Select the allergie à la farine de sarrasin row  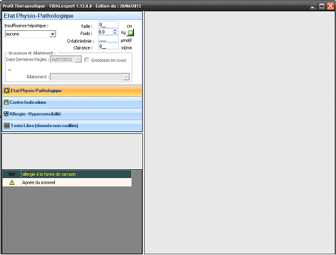tap(67, 174)
